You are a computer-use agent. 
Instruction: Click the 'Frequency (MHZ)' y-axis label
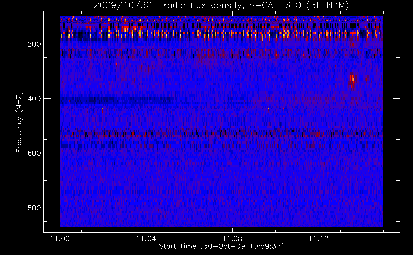(x=19, y=122)
